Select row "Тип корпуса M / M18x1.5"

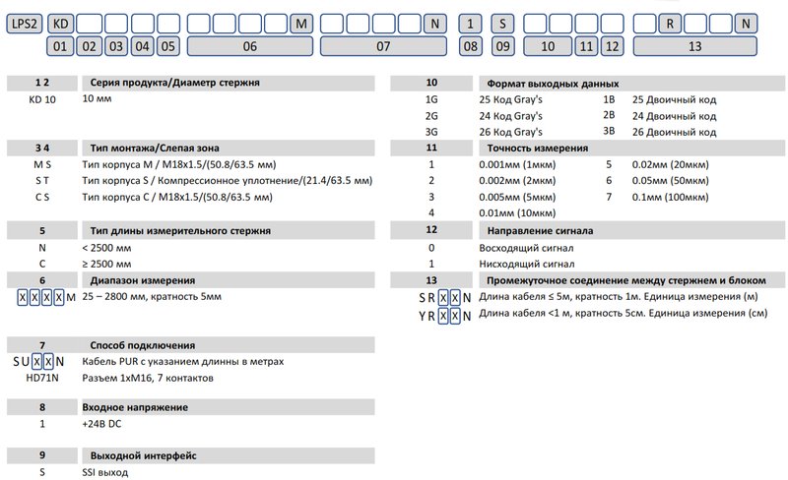179,164
